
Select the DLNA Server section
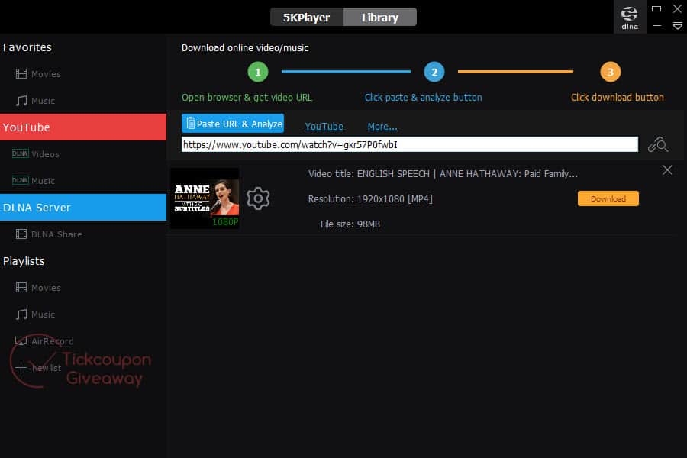pyautogui.click(x=83, y=208)
